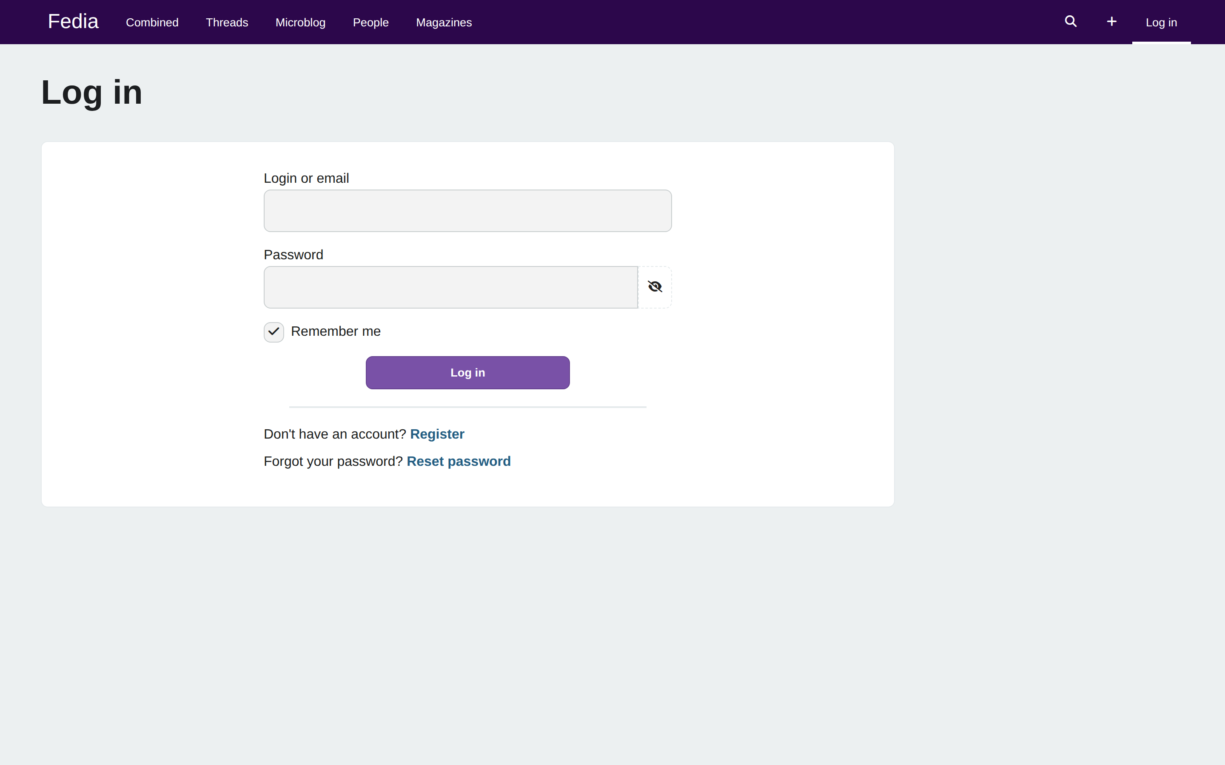Toggle Remember me by clicking its label
1225x765 pixels.
(x=336, y=331)
